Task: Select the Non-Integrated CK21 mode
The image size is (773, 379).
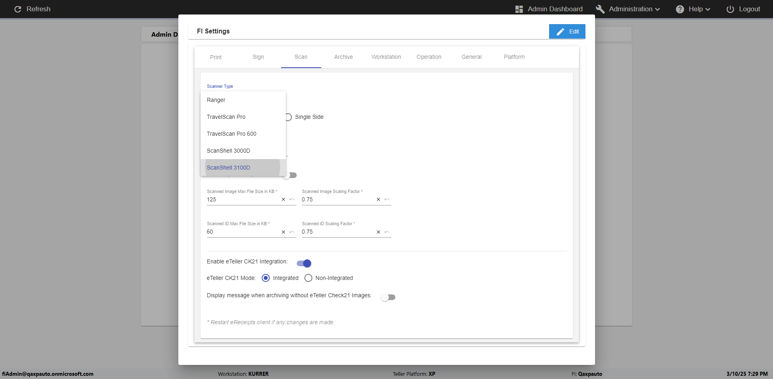Action: click(x=308, y=278)
